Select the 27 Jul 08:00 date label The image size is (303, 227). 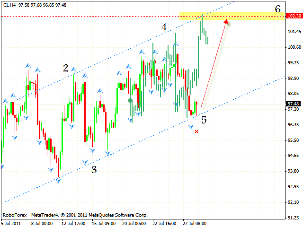(x=194, y=222)
